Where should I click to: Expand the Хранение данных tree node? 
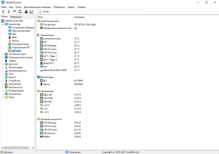pos(3,71)
